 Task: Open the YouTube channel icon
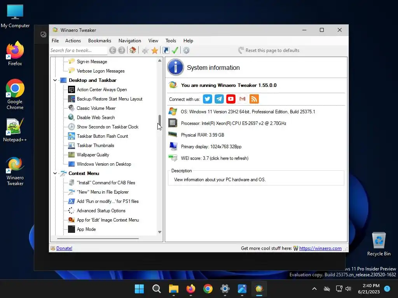pyautogui.click(x=231, y=99)
